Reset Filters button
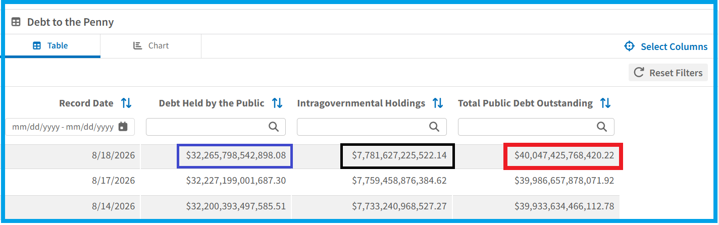Image resolution: width=719 pixels, height=225 pixels. [x=668, y=73]
